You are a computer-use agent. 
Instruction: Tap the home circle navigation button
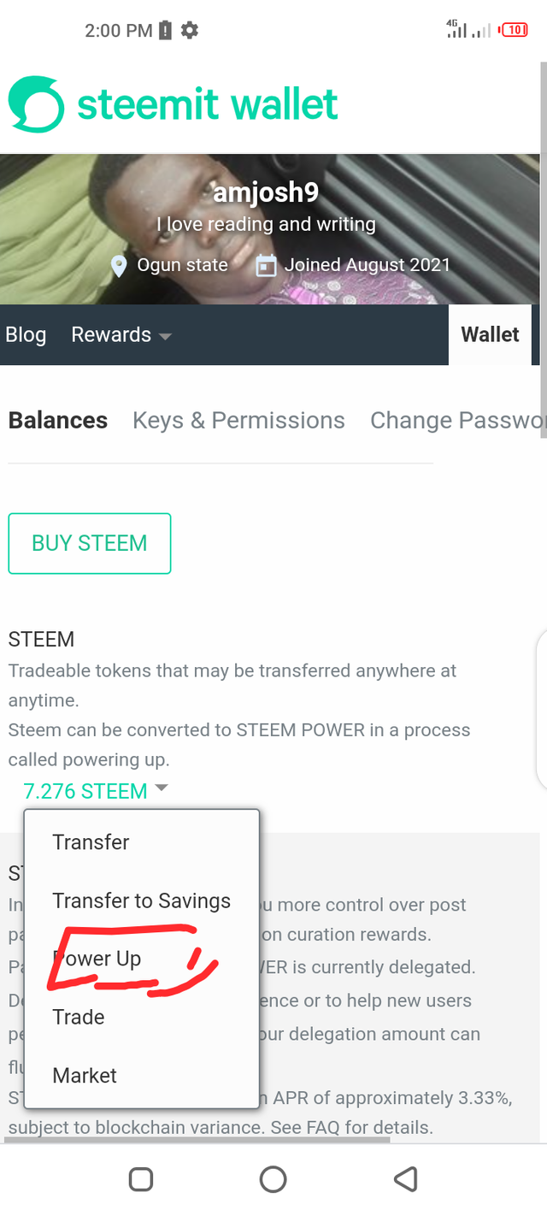273,1178
